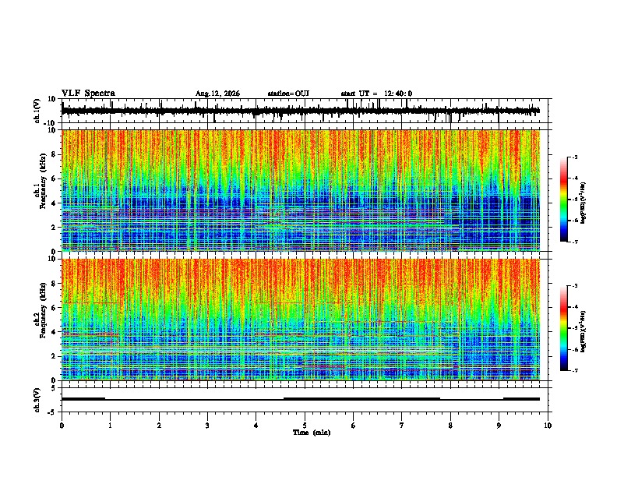Select the date text "Aug.12, 2026"
617x477 pixels.
pyautogui.click(x=217, y=94)
